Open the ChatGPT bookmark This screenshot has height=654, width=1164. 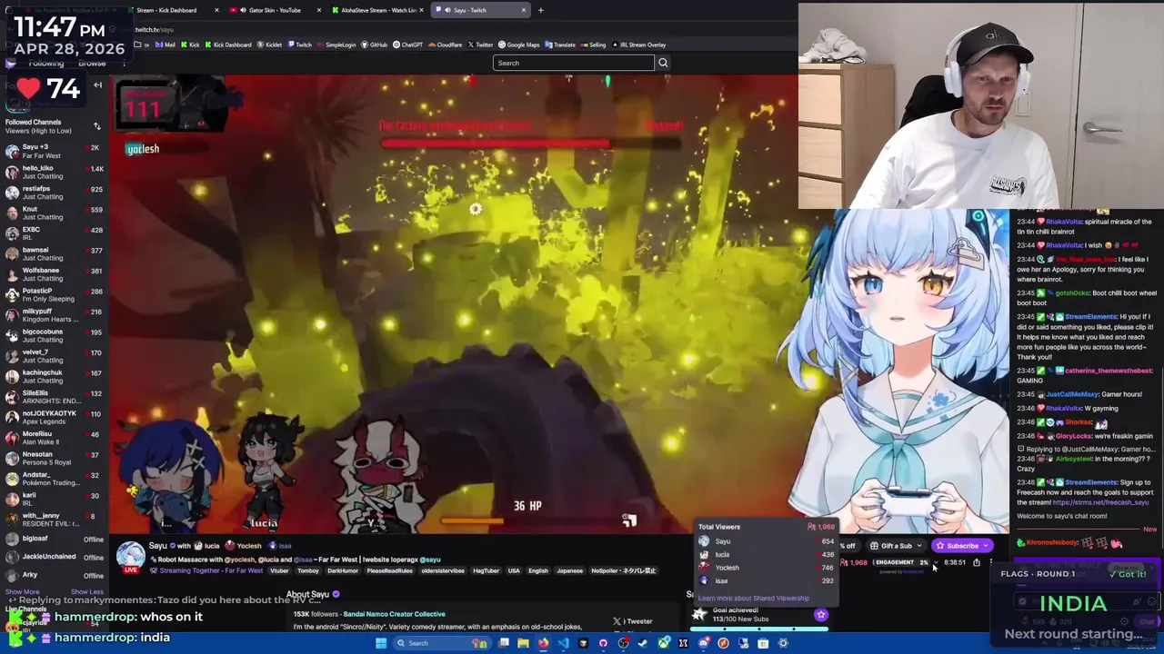(x=407, y=45)
